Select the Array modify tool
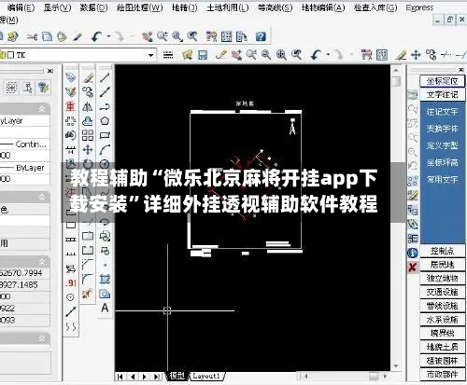467x385 pixels. (x=88, y=135)
